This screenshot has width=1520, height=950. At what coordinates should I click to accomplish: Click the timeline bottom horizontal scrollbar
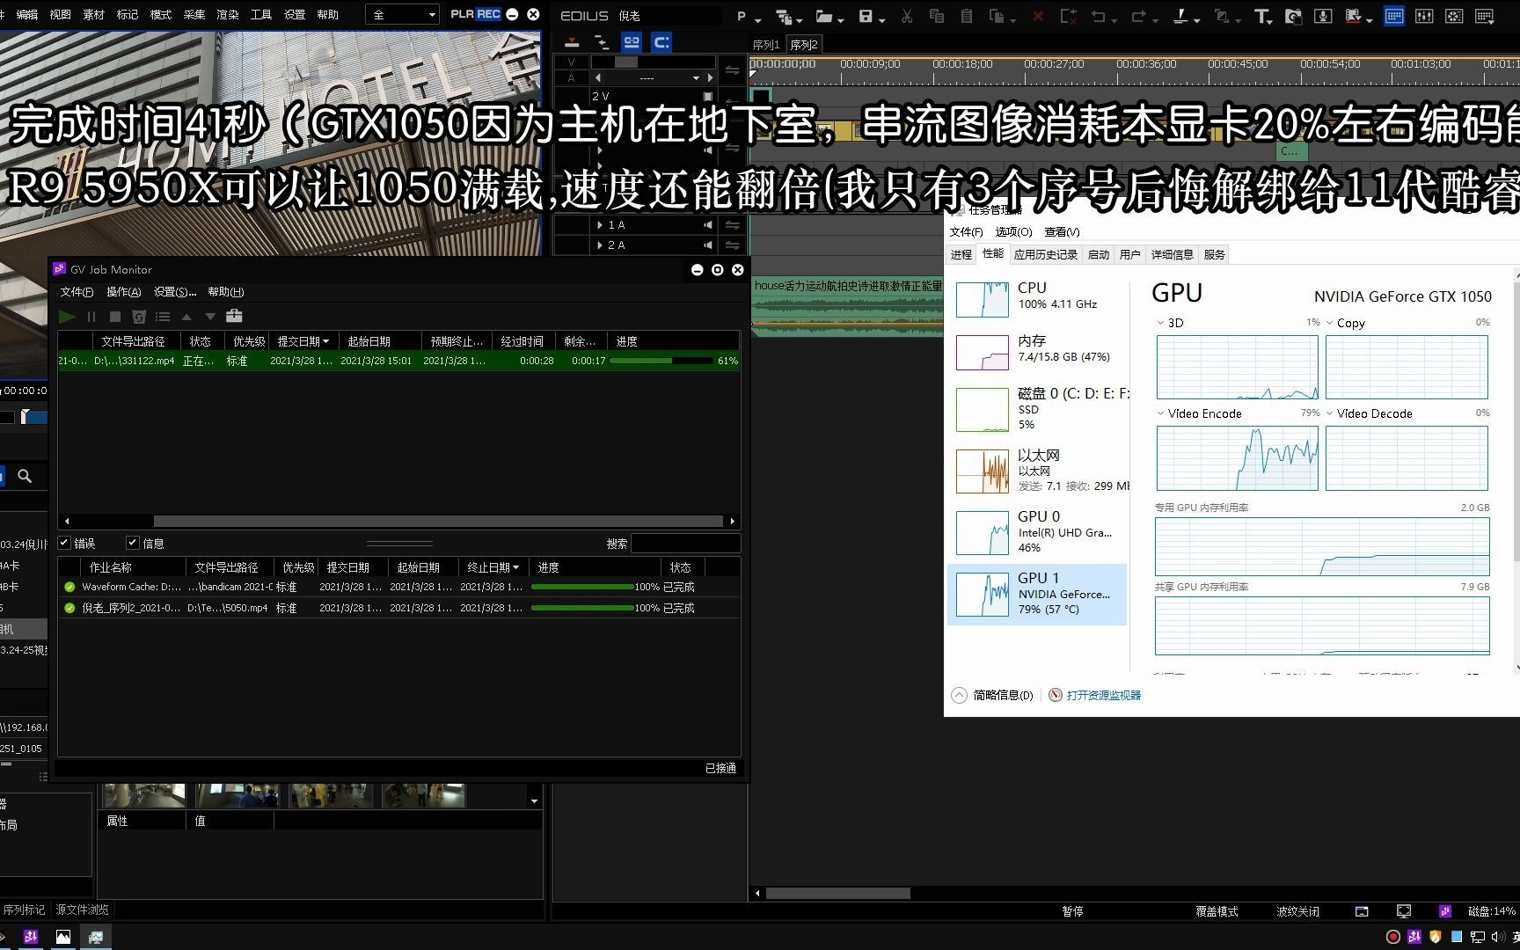click(837, 894)
